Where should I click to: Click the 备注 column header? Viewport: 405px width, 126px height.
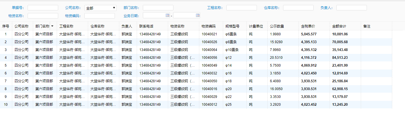point(376,26)
